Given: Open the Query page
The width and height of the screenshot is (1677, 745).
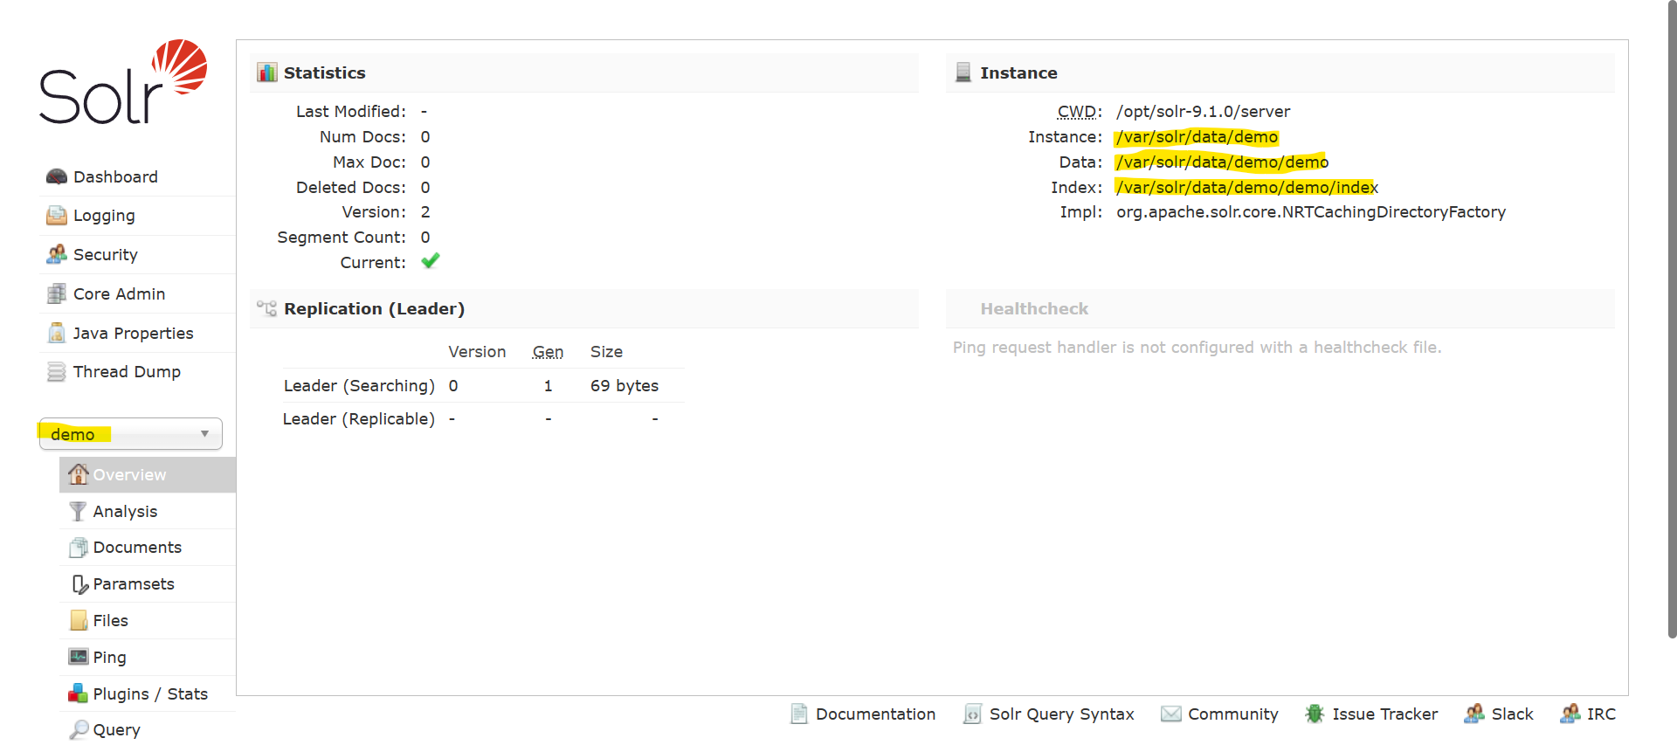Looking at the screenshot, I should tap(148, 729).
